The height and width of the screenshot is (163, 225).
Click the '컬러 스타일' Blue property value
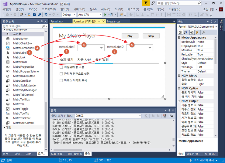pyautogui.click(x=205, y=80)
